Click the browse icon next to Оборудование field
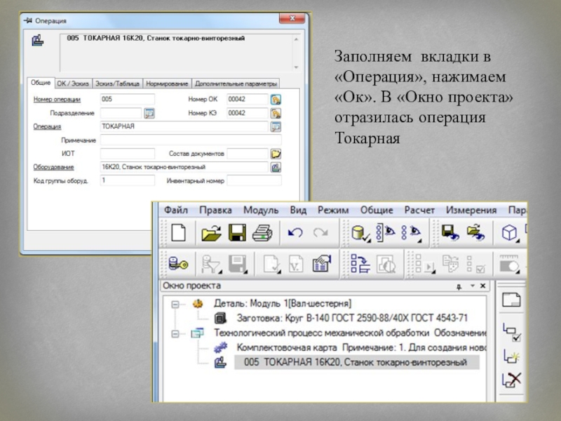This screenshot has height=421, width=561. click(276, 168)
